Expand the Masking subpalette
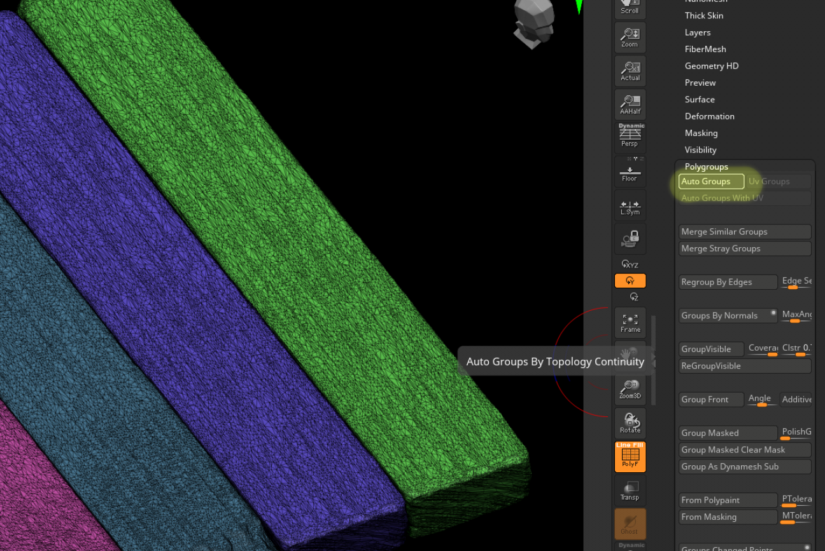This screenshot has height=551, width=825. (701, 133)
